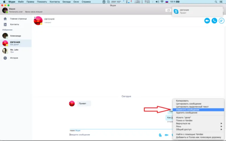The image size is (226, 141).
Task: Click the Пополнить счет link
Action: [x=16, y=12]
